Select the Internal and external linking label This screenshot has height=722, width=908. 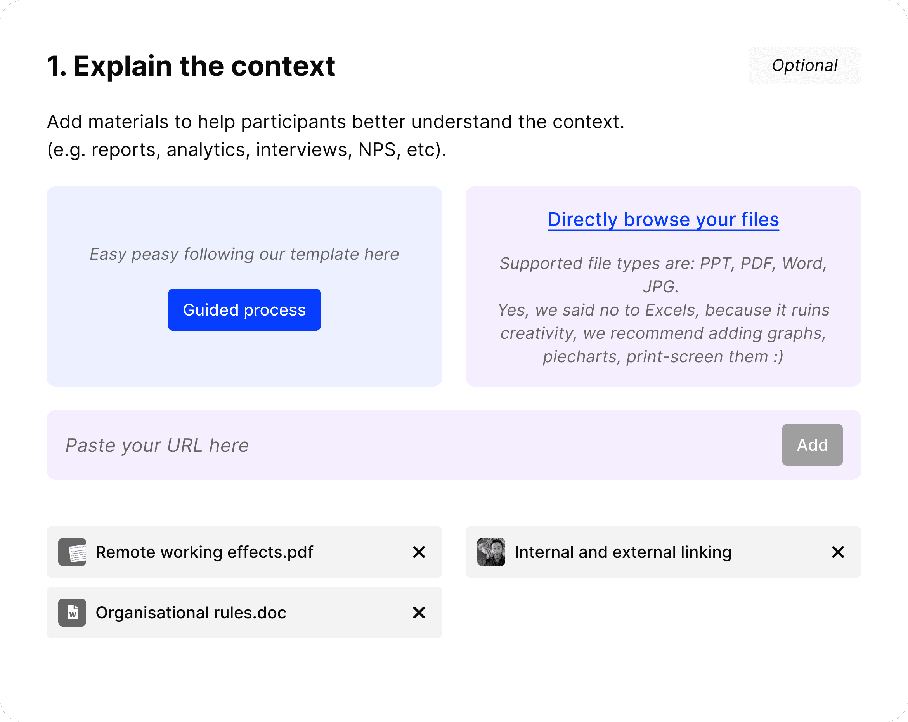623,552
